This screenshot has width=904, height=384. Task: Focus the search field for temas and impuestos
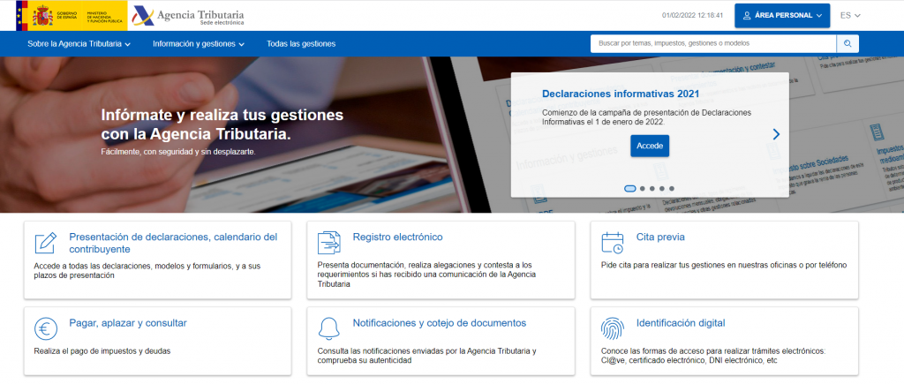click(712, 43)
